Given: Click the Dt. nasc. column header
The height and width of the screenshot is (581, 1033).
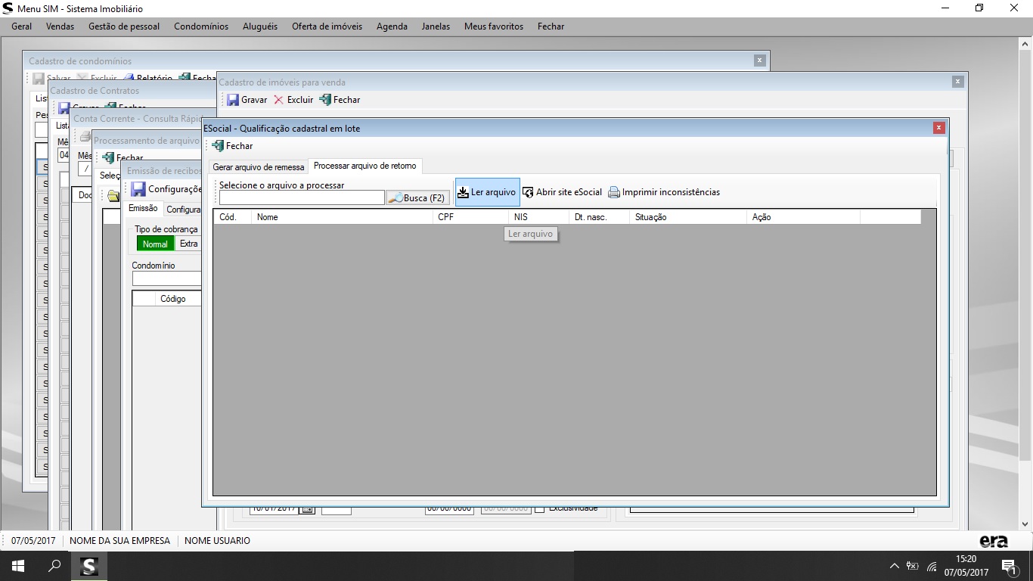Looking at the screenshot, I should coord(599,217).
